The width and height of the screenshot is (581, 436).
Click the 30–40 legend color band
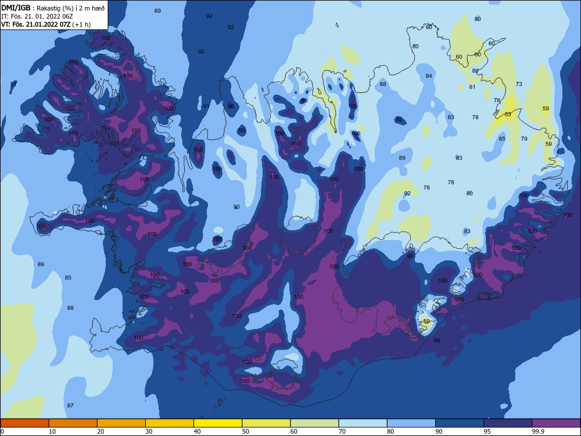[170, 423]
